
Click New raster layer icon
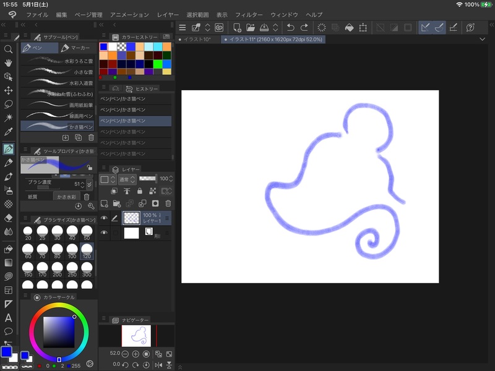tap(104, 203)
